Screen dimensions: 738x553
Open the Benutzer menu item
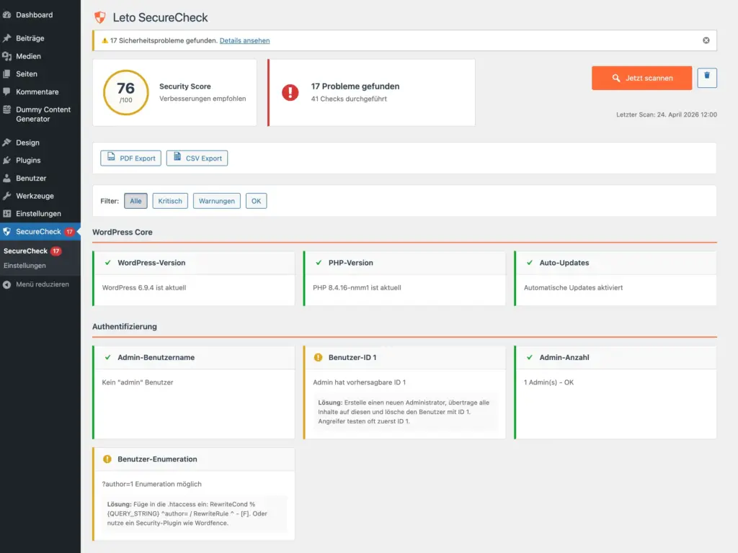point(40,179)
